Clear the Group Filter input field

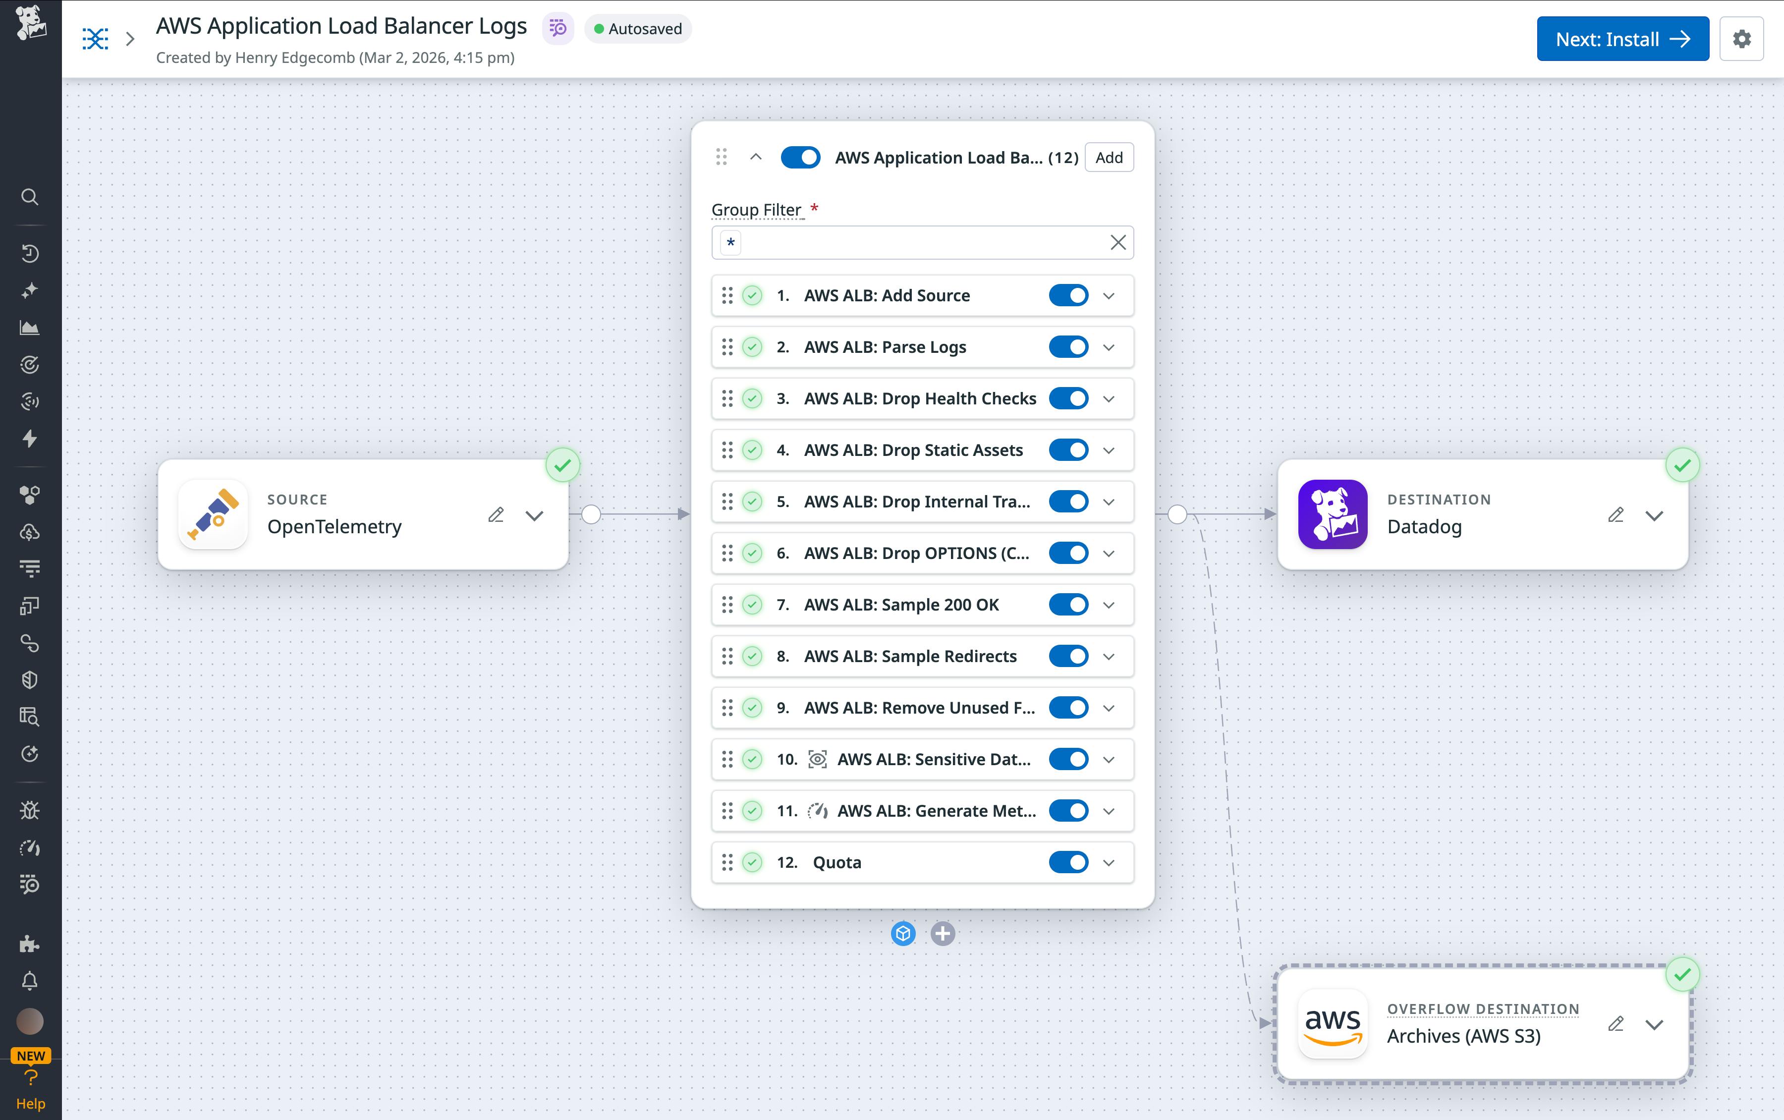[1117, 242]
